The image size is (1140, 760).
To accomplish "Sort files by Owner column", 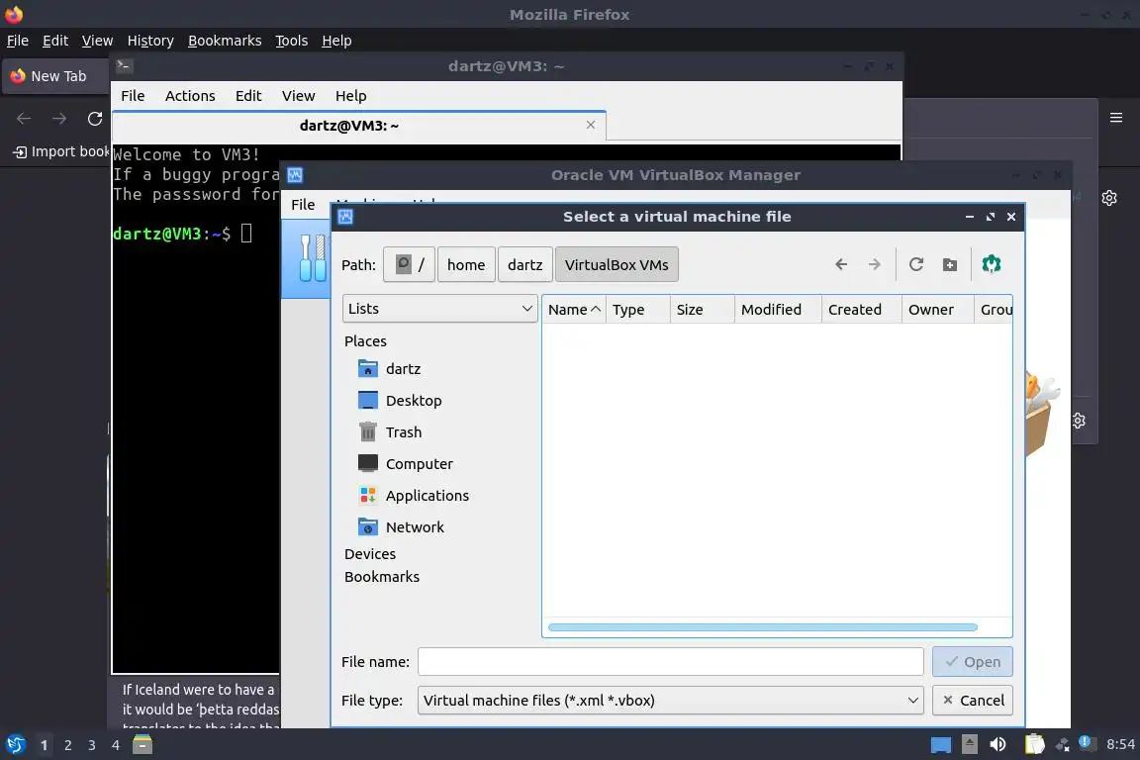I will pyautogui.click(x=938, y=310).
